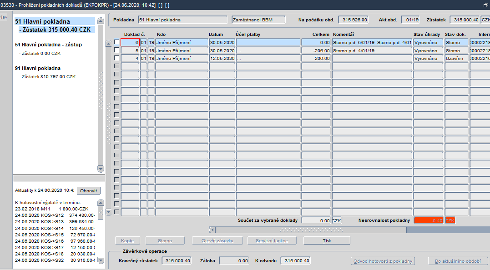Click payout entry KOS->S14 126 450.00
This screenshot has height=270, width=490.
pyautogui.click(x=55, y=228)
